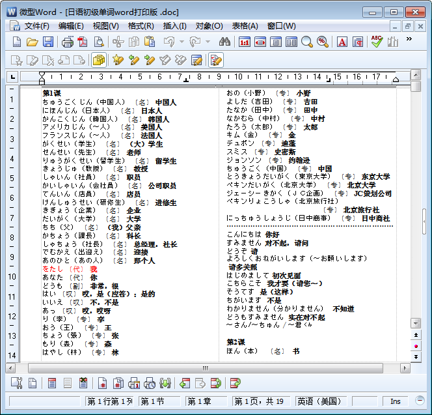The height and width of the screenshot is (415, 432).
Task: Toggle the highlighted yellow pages button
Action: click(x=99, y=60)
